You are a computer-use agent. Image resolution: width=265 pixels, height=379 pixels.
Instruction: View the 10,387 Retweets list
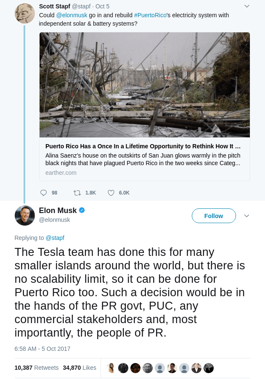pos(36,368)
